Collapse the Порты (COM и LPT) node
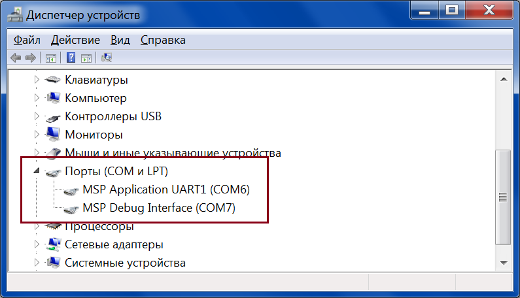The height and width of the screenshot is (298, 520). 37,172
